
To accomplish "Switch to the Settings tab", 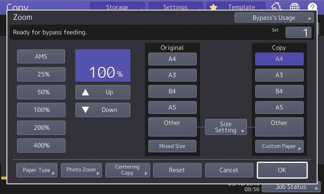I will (175, 7).
